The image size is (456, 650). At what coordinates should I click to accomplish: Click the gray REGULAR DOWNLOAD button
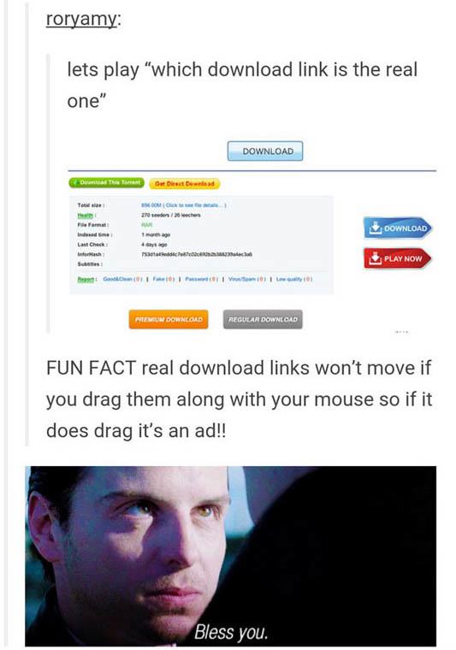[x=263, y=319]
